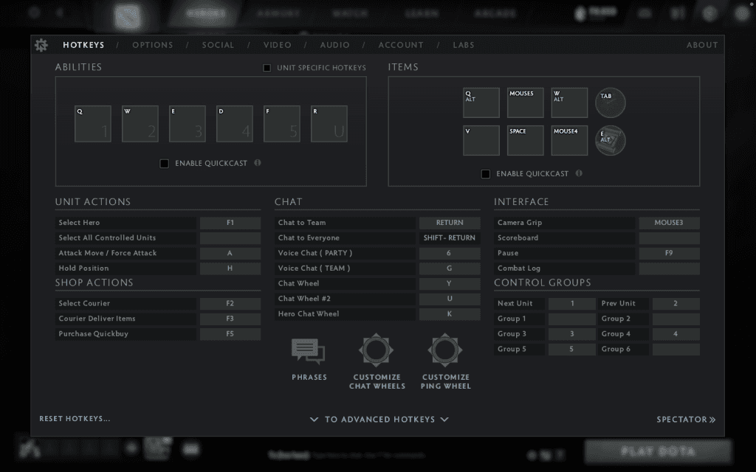Click the circular TAB item binding
Image resolution: width=756 pixels, height=472 pixels.
point(610,103)
